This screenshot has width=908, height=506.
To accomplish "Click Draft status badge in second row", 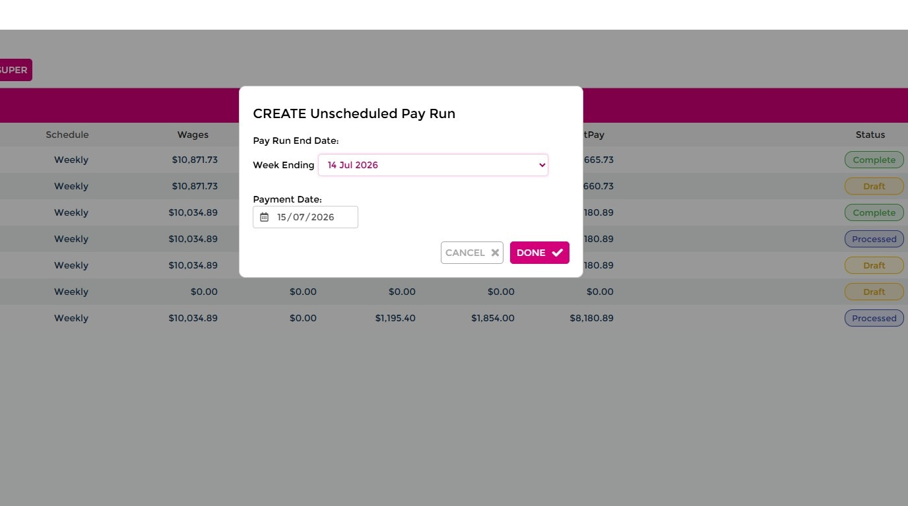I will tap(874, 186).
